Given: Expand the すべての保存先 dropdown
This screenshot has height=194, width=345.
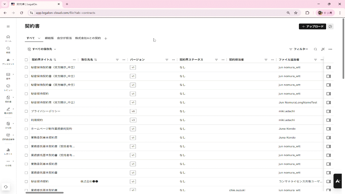Looking at the screenshot, I should point(42,49).
